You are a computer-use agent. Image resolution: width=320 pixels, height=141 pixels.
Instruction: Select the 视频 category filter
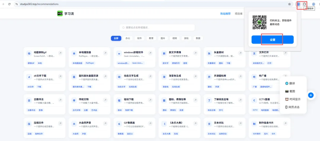tap(175, 38)
